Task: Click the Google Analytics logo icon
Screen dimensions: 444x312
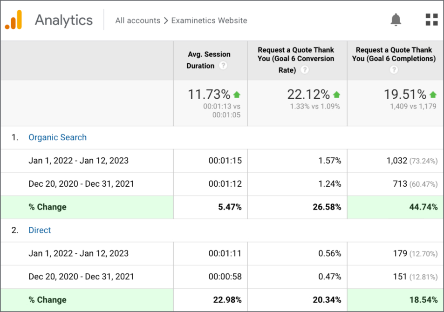Action: tap(14, 20)
